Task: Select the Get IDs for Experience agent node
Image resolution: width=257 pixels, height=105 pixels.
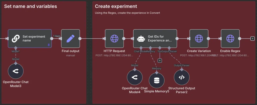Action: pos(155,39)
